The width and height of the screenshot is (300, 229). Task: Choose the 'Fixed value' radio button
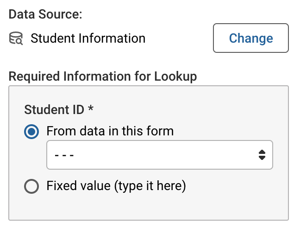pyautogui.click(x=31, y=186)
